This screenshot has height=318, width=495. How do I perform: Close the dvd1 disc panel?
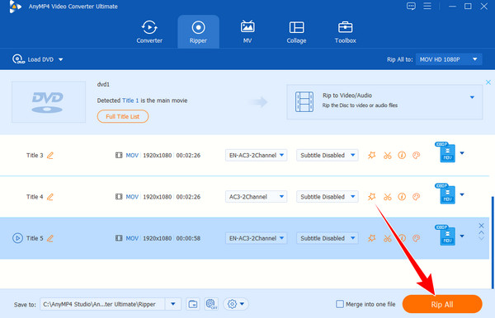point(488,82)
